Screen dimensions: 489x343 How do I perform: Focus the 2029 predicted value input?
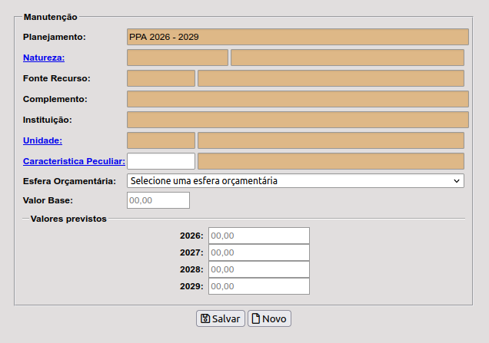pyautogui.click(x=258, y=286)
